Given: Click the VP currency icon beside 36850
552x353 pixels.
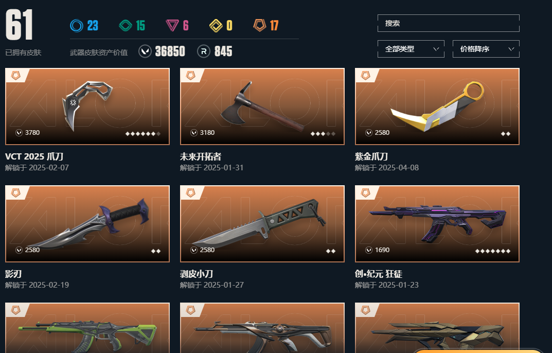Looking at the screenshot, I should point(145,51).
